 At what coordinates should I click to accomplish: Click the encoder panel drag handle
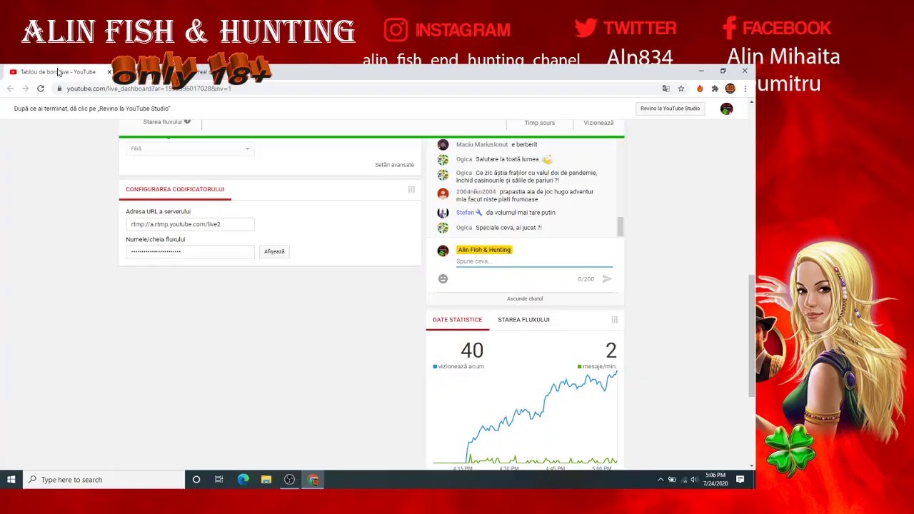coord(411,189)
